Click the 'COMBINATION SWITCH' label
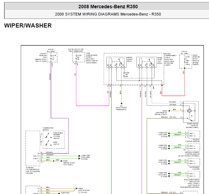 [48, 129]
